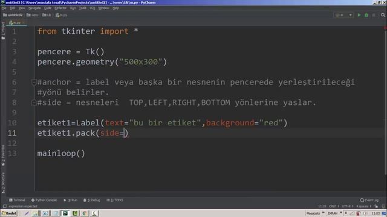Open the Refactor menu

tap(60, 8)
